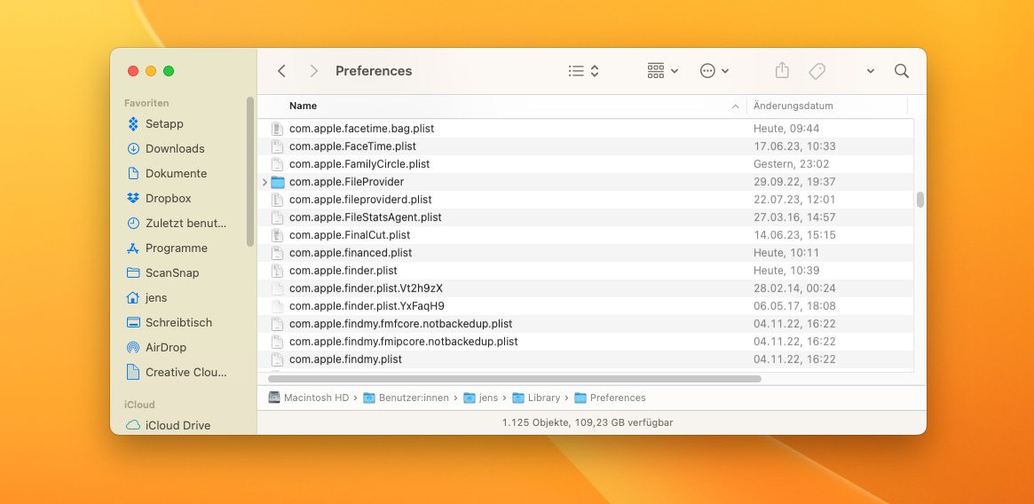Expand the toolbar overflow chevron
The height and width of the screenshot is (504, 1034).
tap(870, 71)
